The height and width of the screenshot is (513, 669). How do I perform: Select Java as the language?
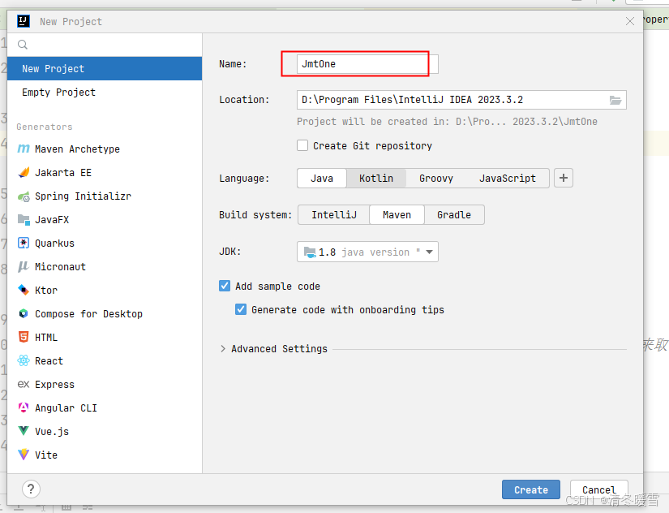322,178
